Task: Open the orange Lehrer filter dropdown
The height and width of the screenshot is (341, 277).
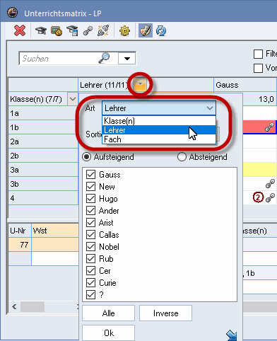Action: tap(140, 84)
